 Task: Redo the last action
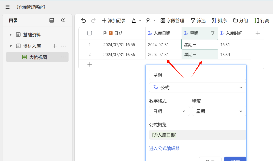(94, 21)
